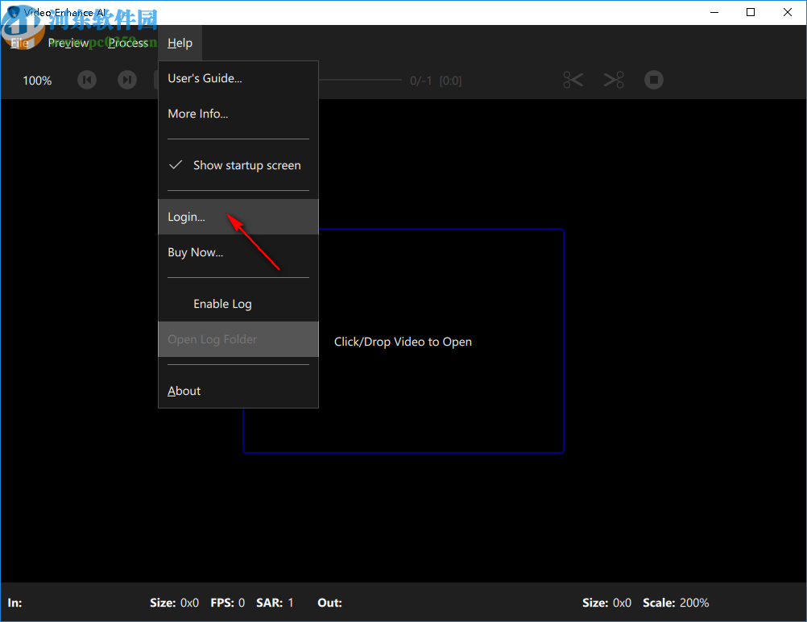Open the Preview menu
Screen dimensions: 807x622
tap(68, 43)
